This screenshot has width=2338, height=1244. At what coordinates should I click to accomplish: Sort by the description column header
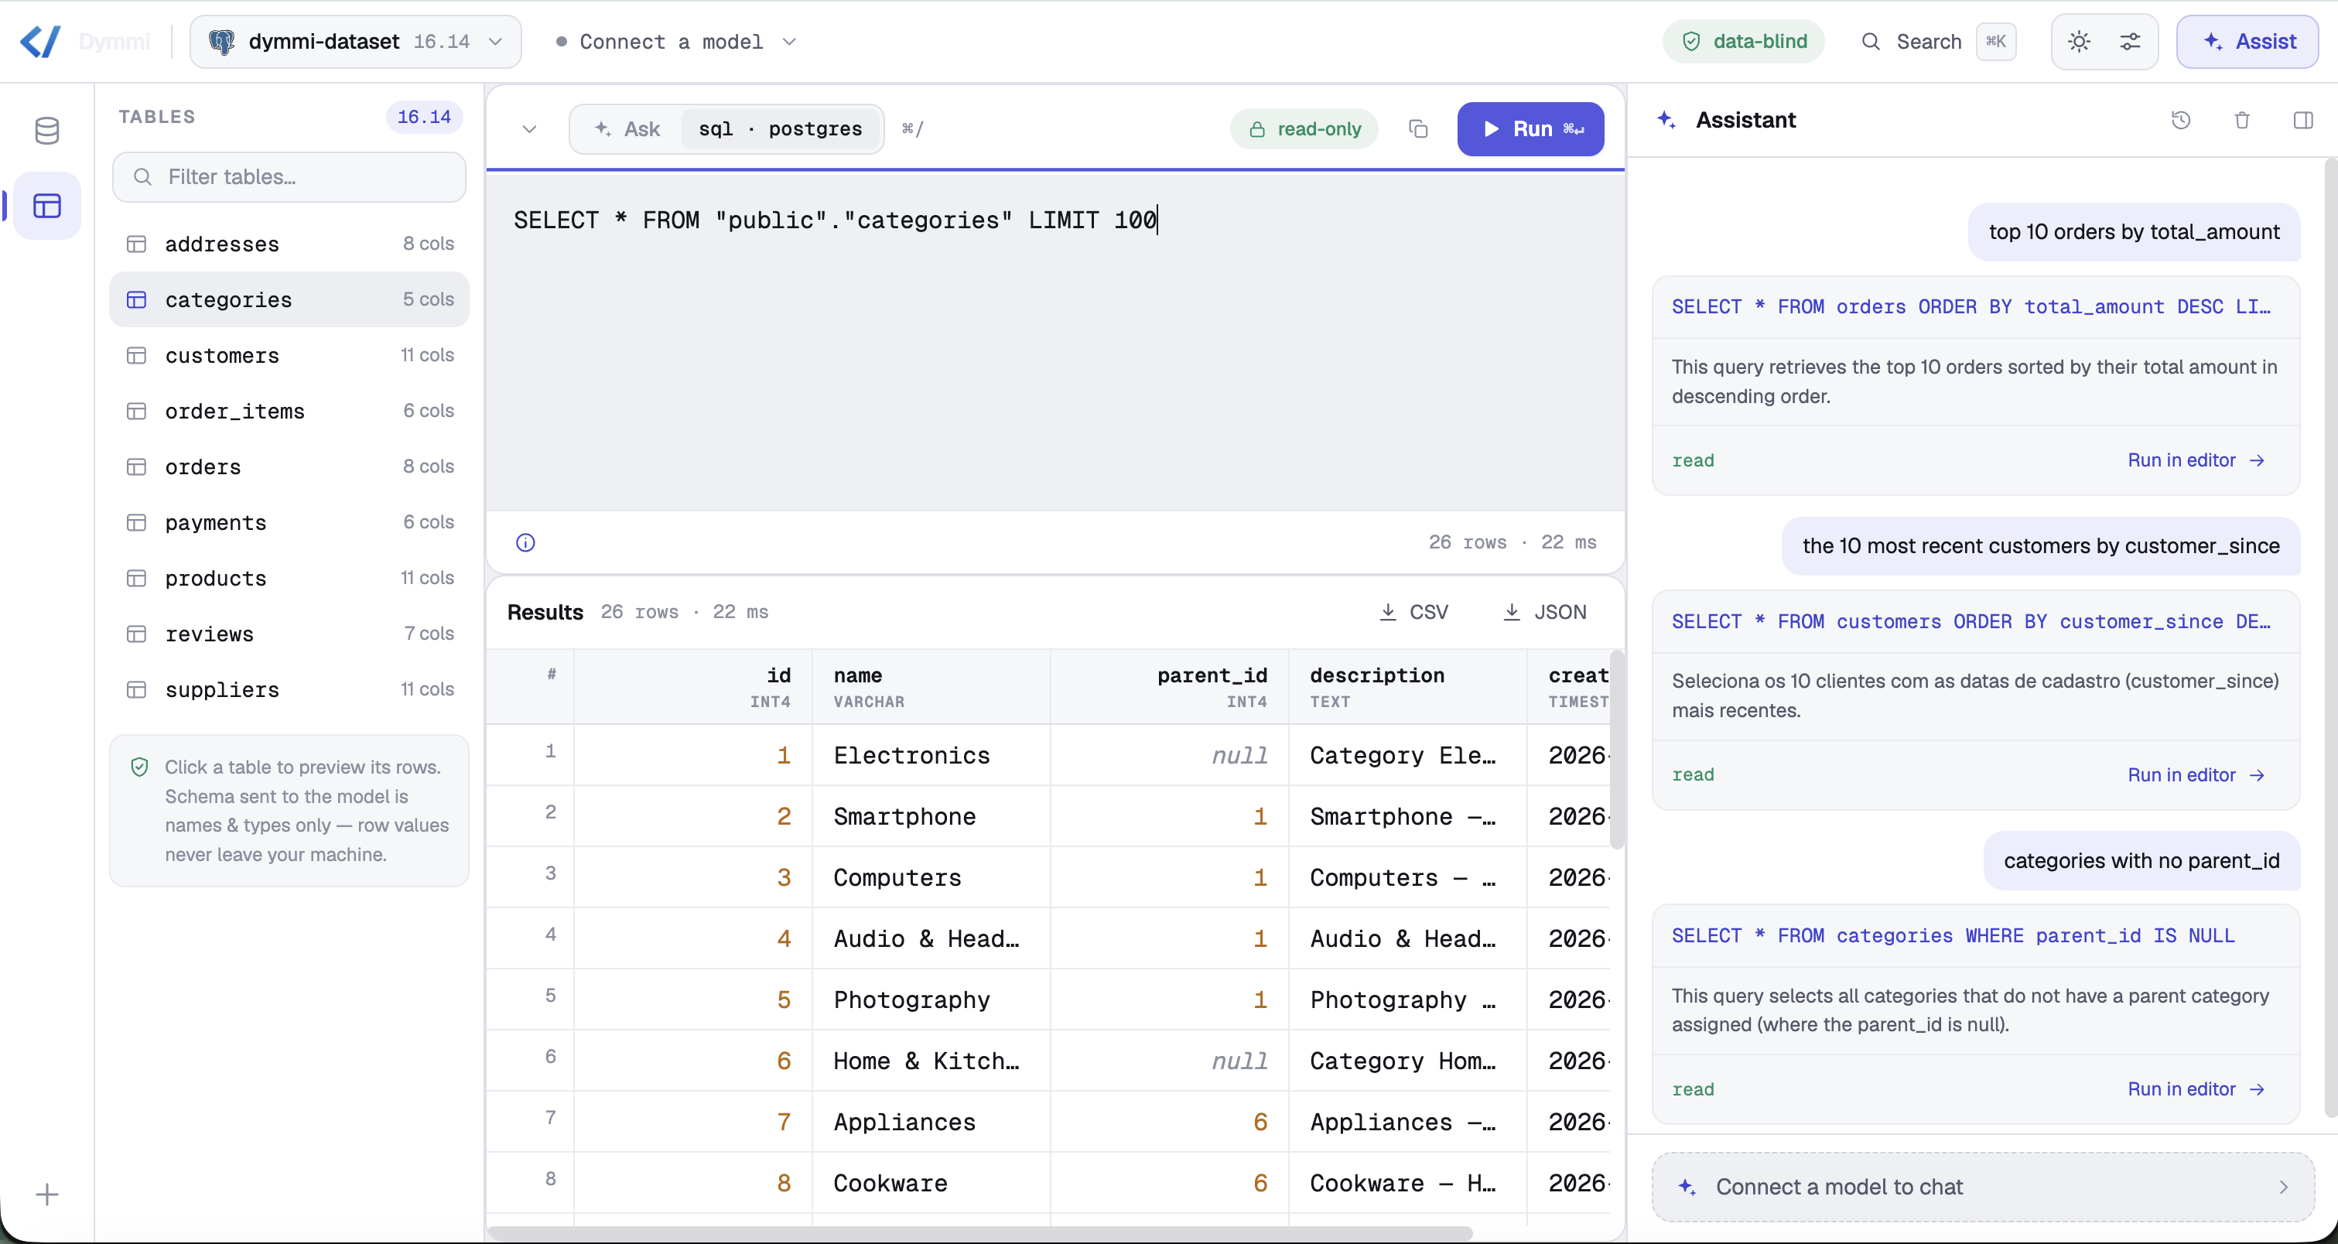tap(1408, 687)
